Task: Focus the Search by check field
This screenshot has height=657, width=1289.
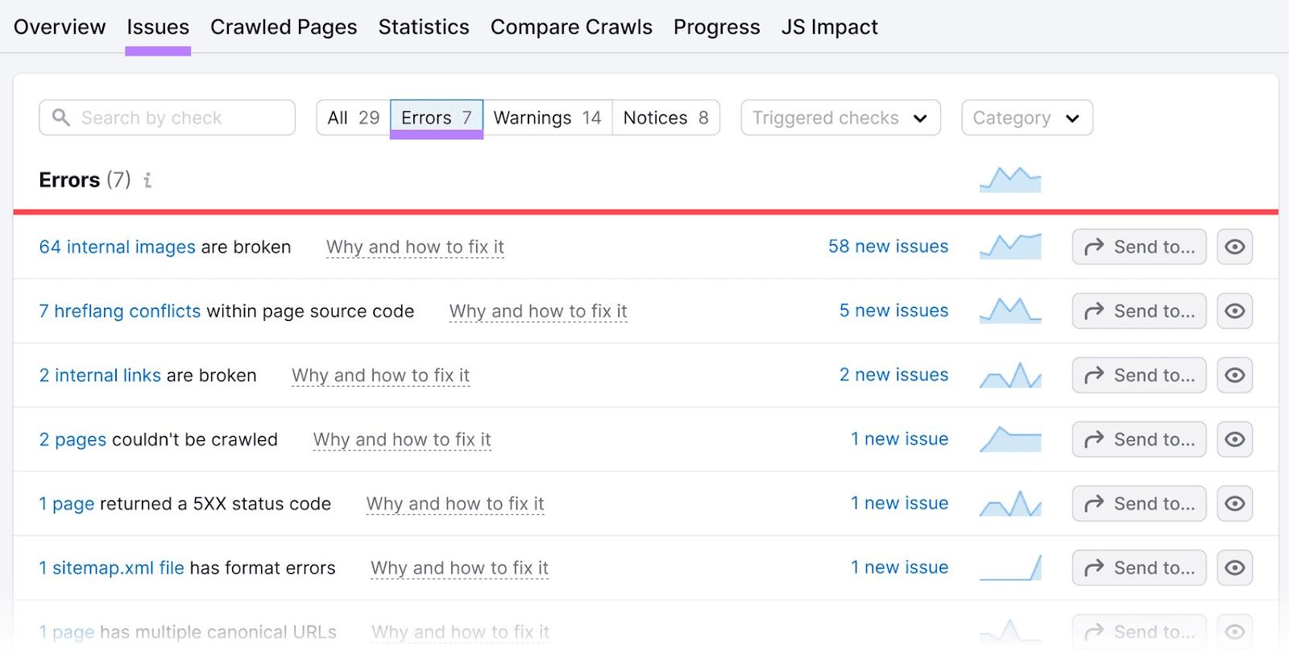Action: (167, 118)
